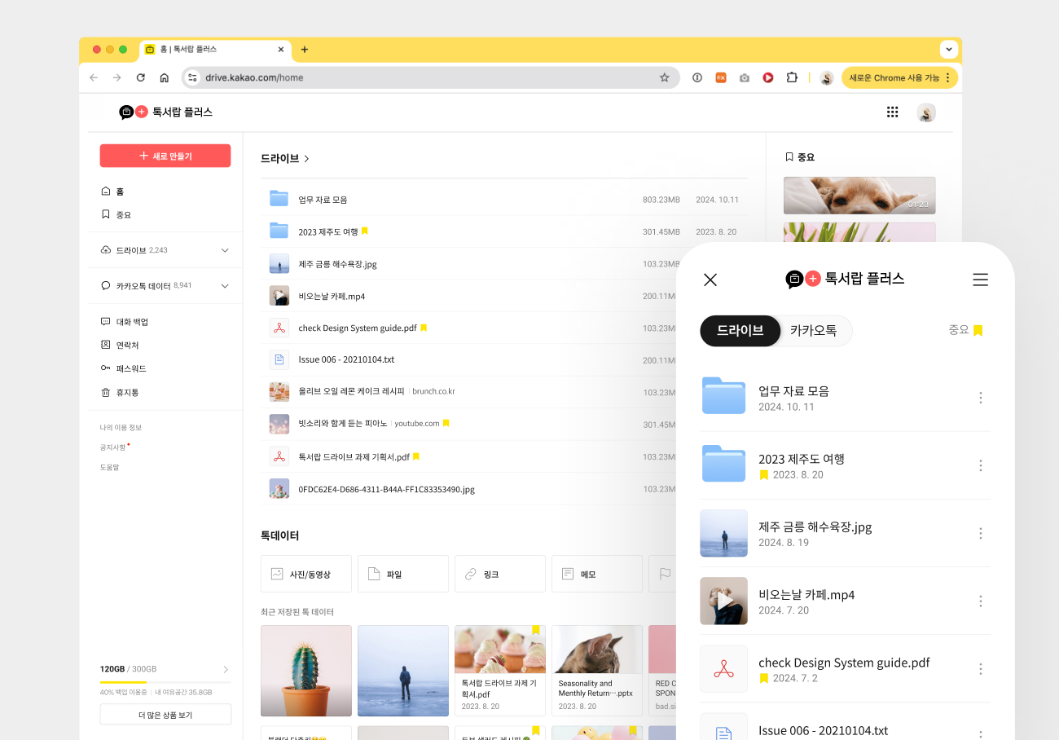Viewport: 1059px width, 740px height.
Task: Switch to the 카카오톡 tab in the mobile panel
Action: pyautogui.click(x=813, y=331)
